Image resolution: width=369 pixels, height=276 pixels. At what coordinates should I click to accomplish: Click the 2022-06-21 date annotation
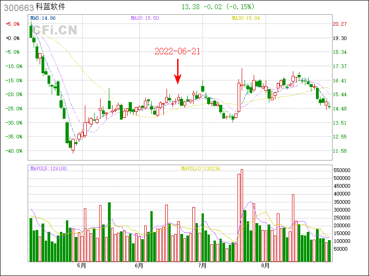tap(177, 51)
